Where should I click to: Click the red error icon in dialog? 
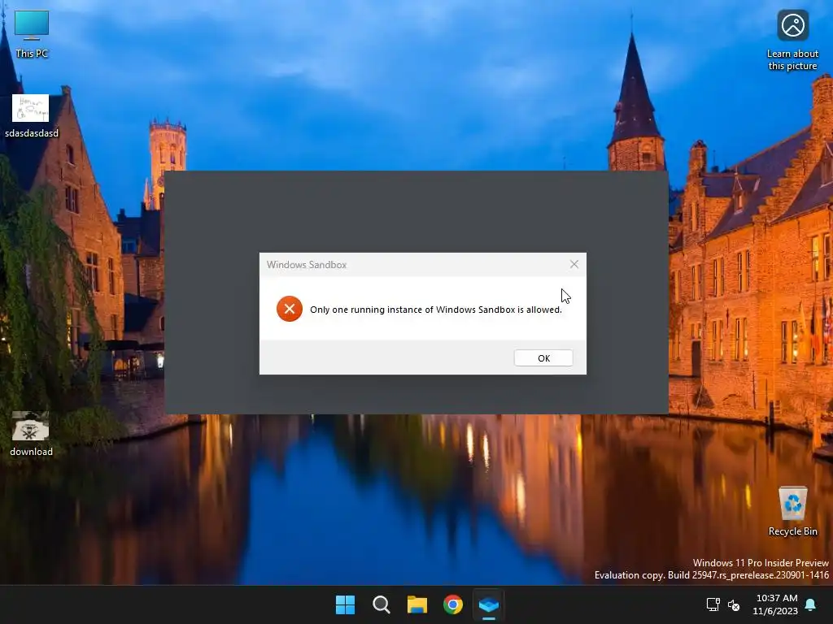coord(289,309)
